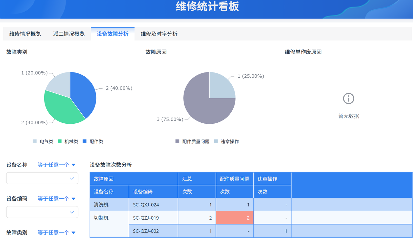Image resolution: width=413 pixels, height=238 pixels.
Task: Select the 清洗机 row cell
Action: pyautogui.click(x=109, y=205)
